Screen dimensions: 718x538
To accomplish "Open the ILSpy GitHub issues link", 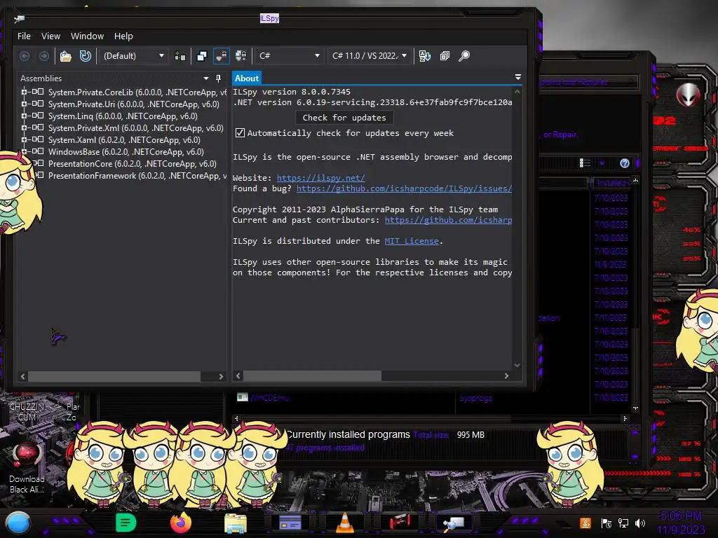I will click(x=404, y=188).
